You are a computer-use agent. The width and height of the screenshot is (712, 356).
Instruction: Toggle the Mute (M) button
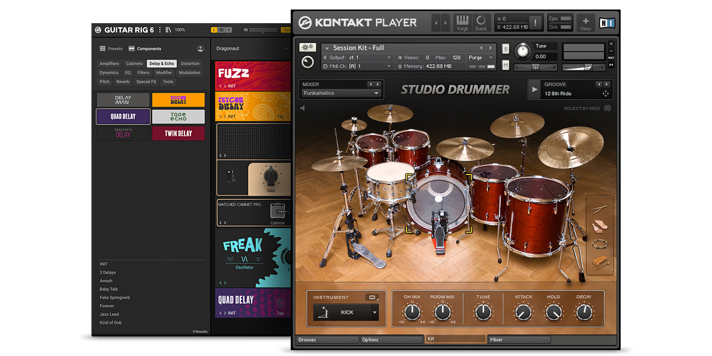pyautogui.click(x=506, y=65)
